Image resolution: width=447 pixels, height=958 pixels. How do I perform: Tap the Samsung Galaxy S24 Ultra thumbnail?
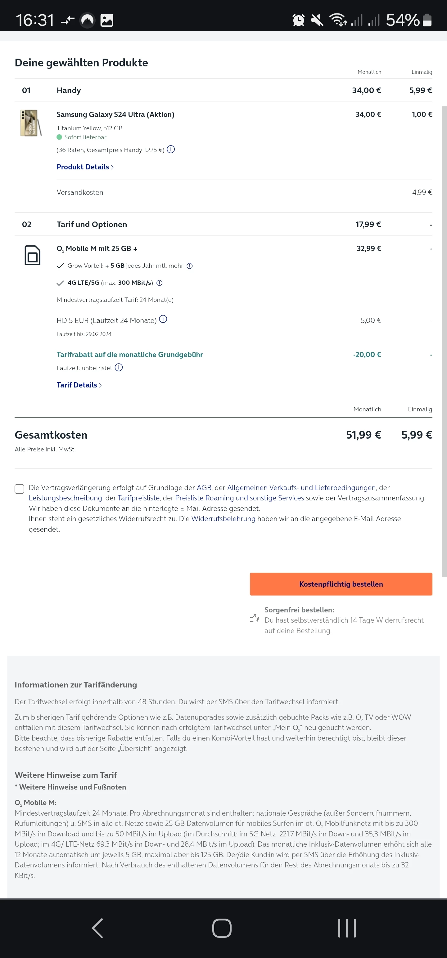(x=31, y=123)
